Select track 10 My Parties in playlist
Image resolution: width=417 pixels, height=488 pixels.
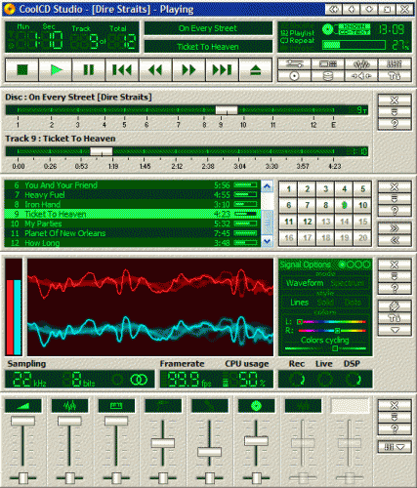tap(132, 224)
